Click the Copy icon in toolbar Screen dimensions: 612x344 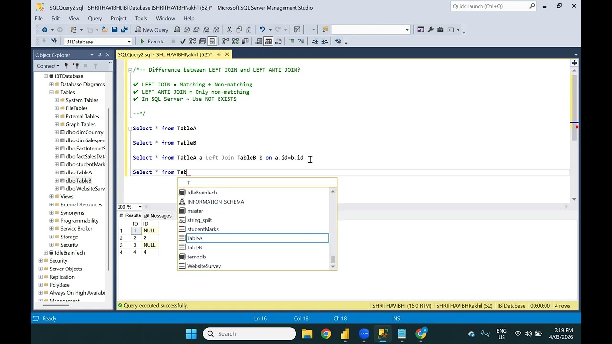point(239,30)
